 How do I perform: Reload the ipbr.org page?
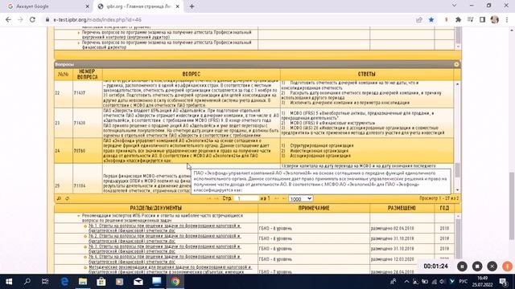(32, 19)
